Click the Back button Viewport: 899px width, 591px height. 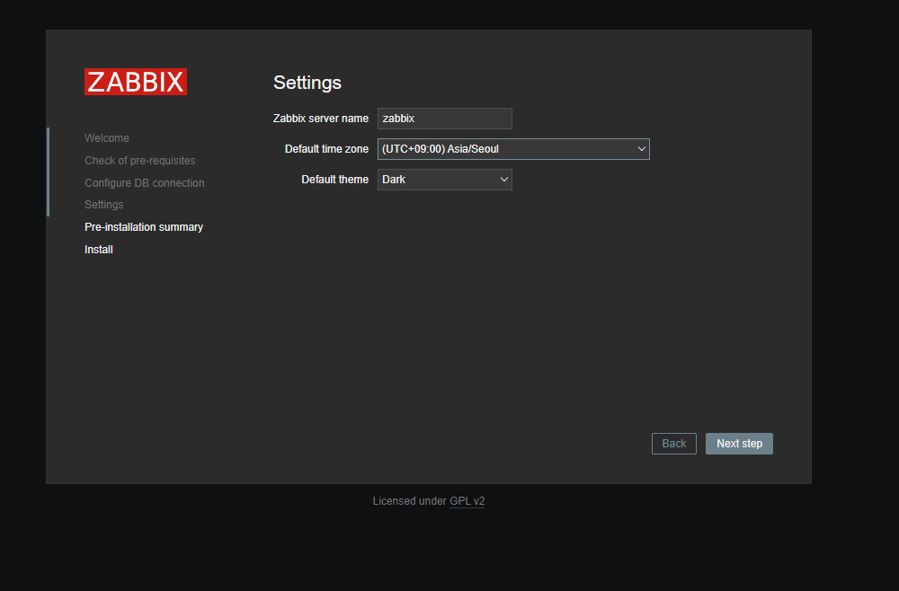(673, 443)
